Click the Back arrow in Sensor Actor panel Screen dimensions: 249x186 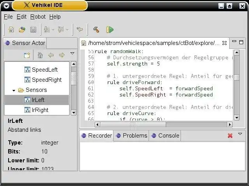(51, 55)
